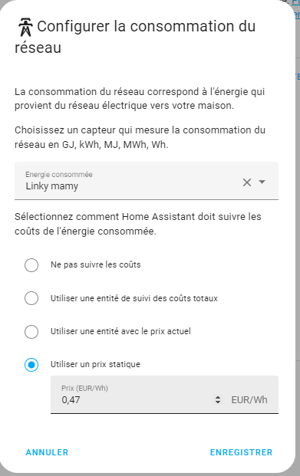Click the transmission tower icon in title
This screenshot has width=300, height=476.
(25, 28)
